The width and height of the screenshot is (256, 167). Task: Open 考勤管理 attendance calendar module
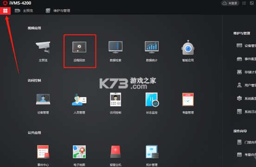tap(188, 103)
